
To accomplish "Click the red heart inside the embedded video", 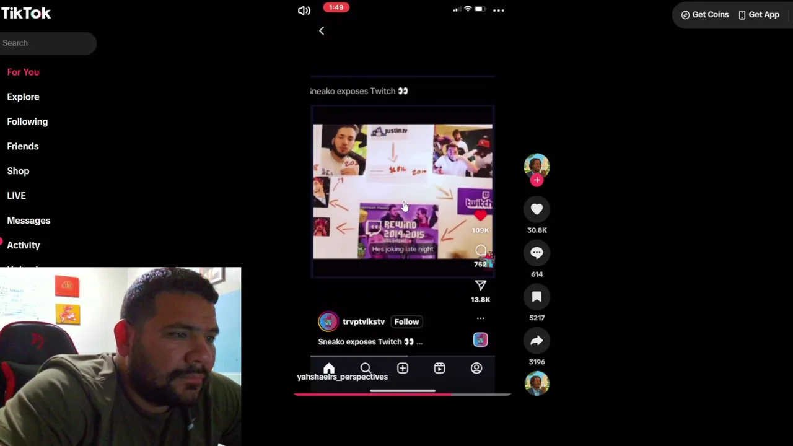I will (481, 216).
